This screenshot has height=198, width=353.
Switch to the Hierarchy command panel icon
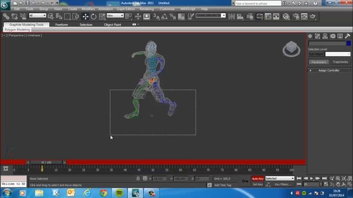[325, 36]
